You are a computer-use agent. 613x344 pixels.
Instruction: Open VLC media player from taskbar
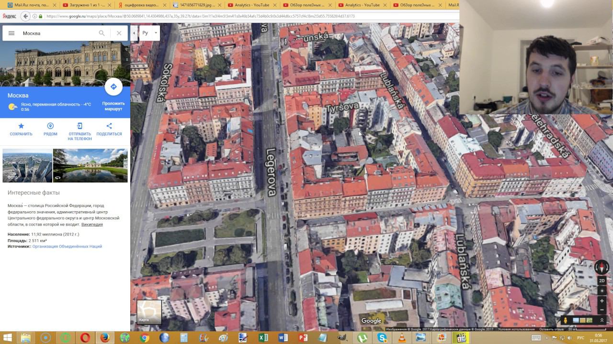401,338
